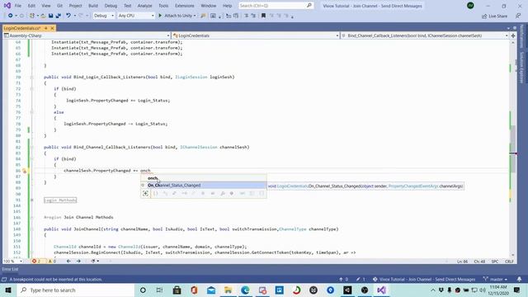Open File Explorer from the taskbar
528x297 pixels.
point(228,290)
